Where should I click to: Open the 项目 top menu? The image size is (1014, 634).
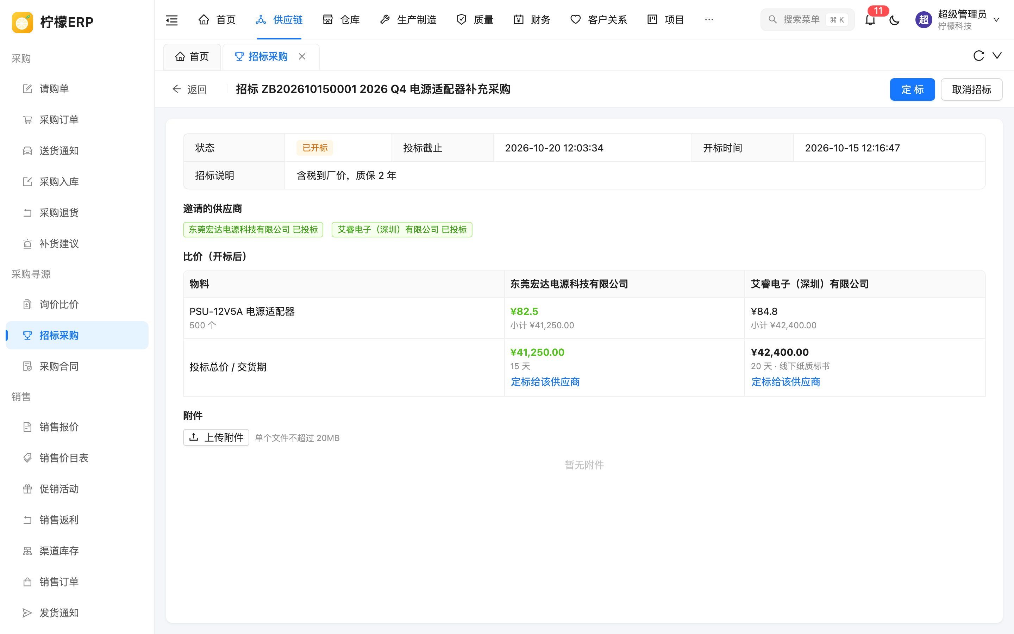tap(665, 20)
